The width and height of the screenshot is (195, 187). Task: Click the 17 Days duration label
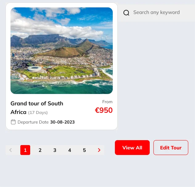[x=38, y=112]
